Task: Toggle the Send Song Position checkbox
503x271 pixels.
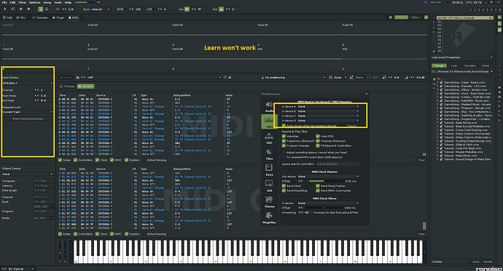Action: [318, 186]
